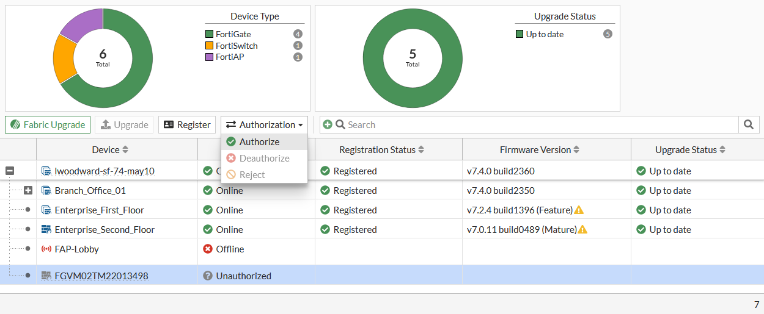
Task: Select Authorize from the menu
Action: pos(259,142)
